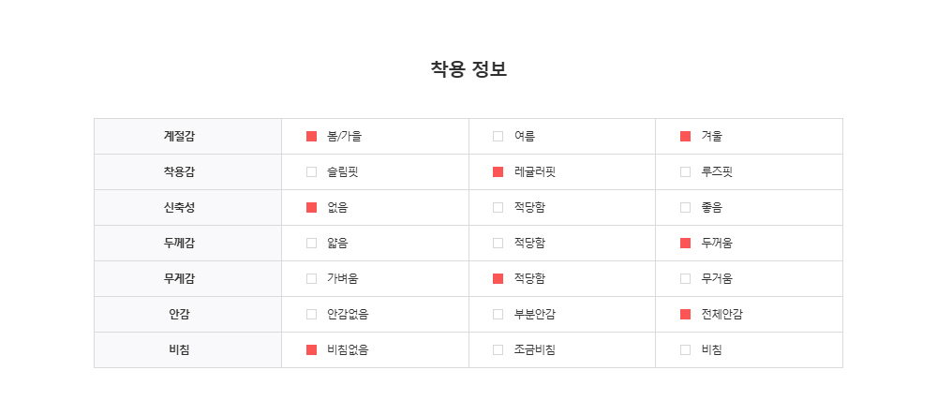Select the 가벼움 weight checkbox

click(x=311, y=279)
